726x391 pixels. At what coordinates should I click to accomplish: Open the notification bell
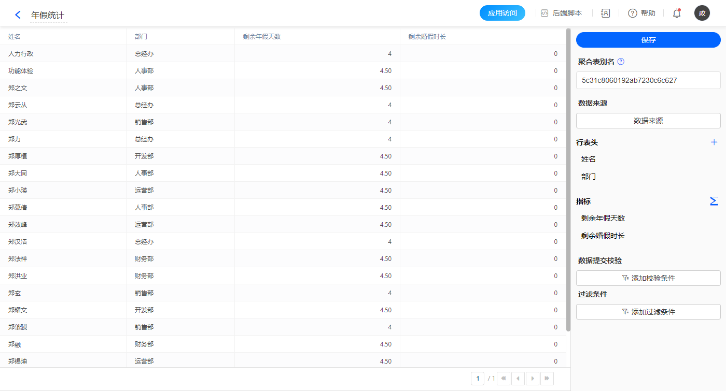click(x=677, y=13)
